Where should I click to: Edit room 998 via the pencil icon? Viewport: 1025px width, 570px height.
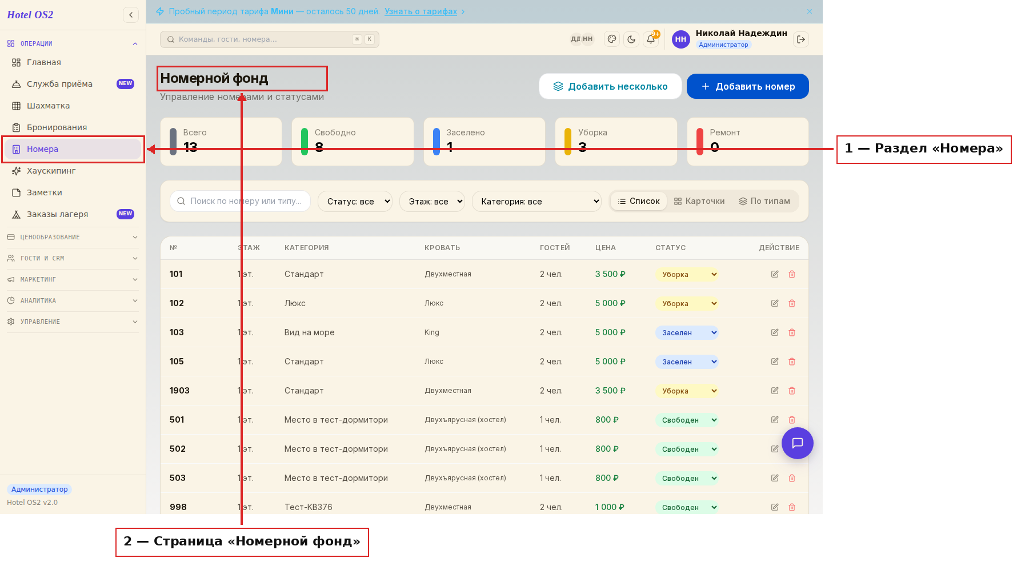[x=775, y=507]
